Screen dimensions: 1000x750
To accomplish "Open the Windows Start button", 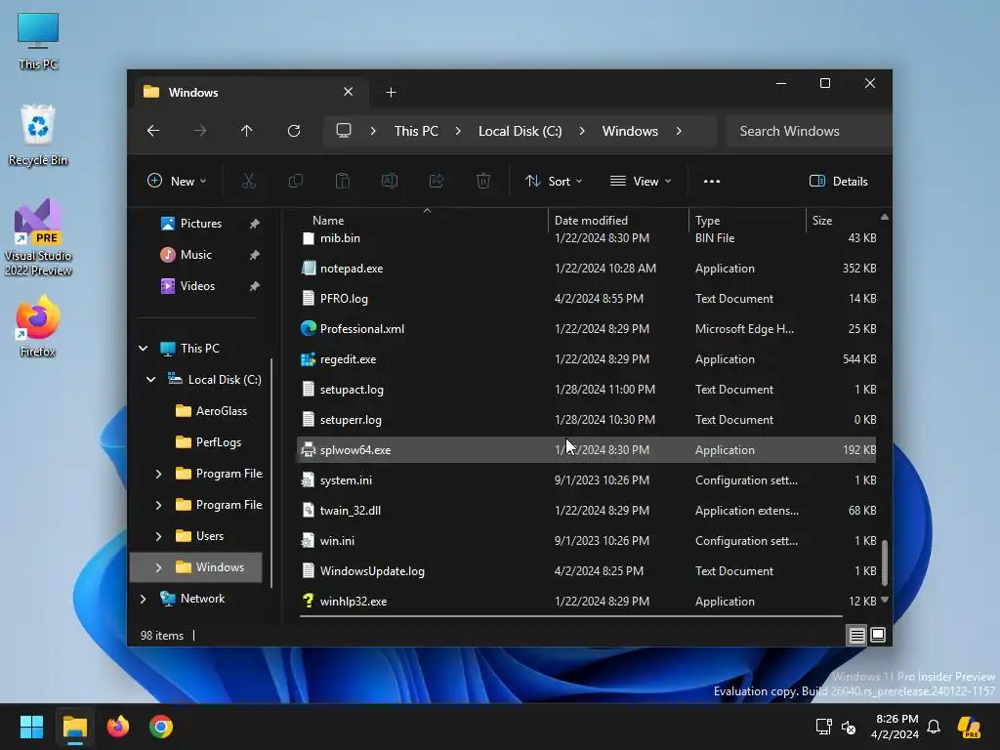I will pos(31,727).
